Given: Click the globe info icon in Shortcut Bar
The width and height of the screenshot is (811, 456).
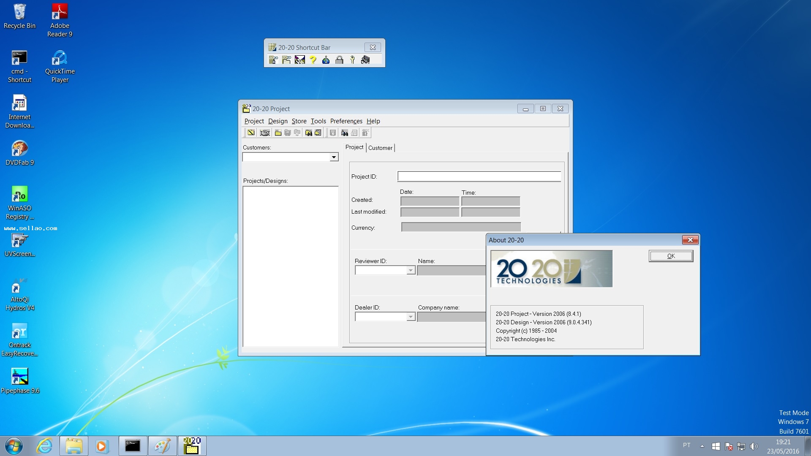Looking at the screenshot, I should [326, 60].
